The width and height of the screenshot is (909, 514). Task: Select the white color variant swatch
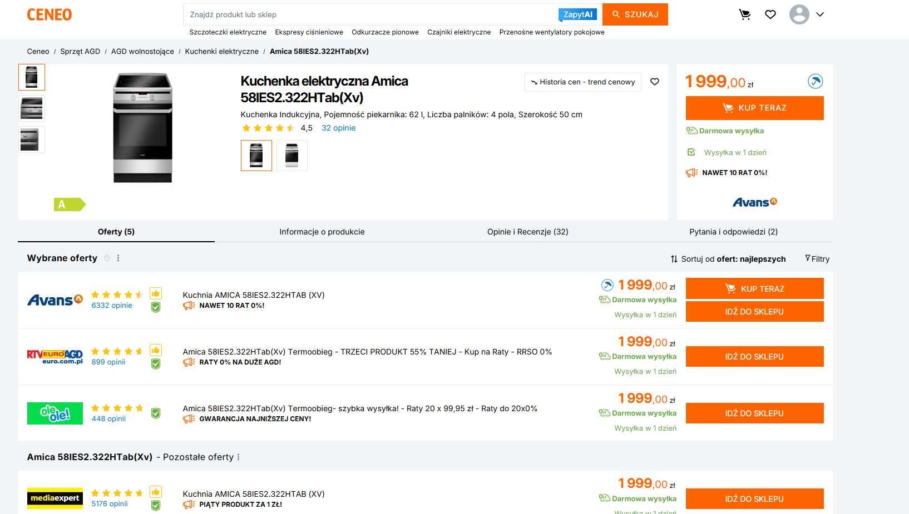292,156
